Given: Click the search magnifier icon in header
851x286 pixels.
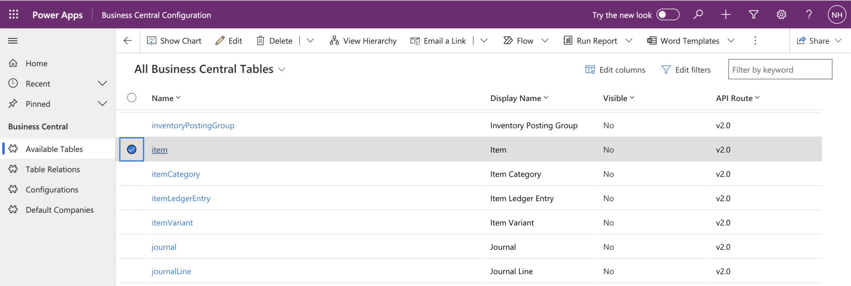Looking at the screenshot, I should pos(698,14).
